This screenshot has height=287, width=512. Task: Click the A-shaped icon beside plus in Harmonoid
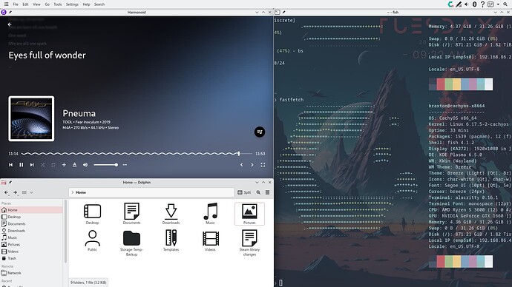pos(74,165)
